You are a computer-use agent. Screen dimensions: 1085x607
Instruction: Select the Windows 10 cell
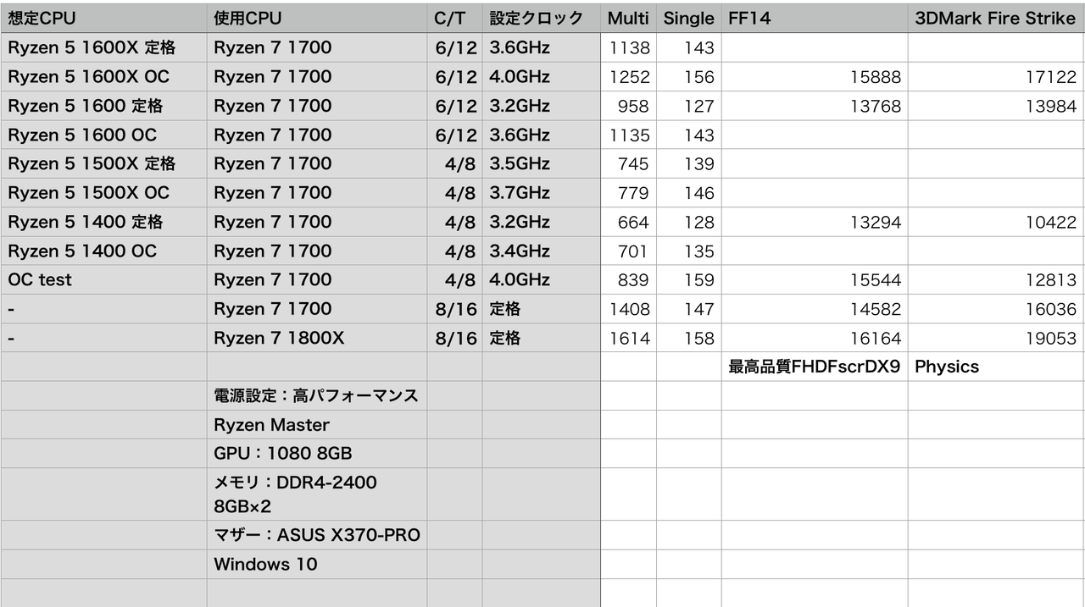317,564
